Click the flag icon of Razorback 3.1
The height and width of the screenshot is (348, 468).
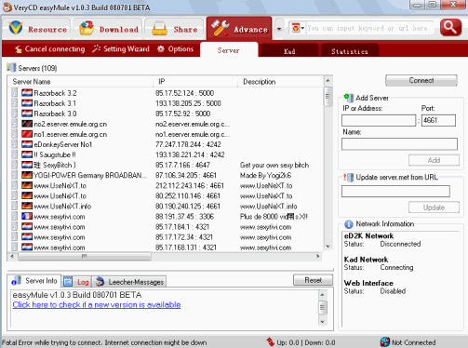tap(27, 103)
